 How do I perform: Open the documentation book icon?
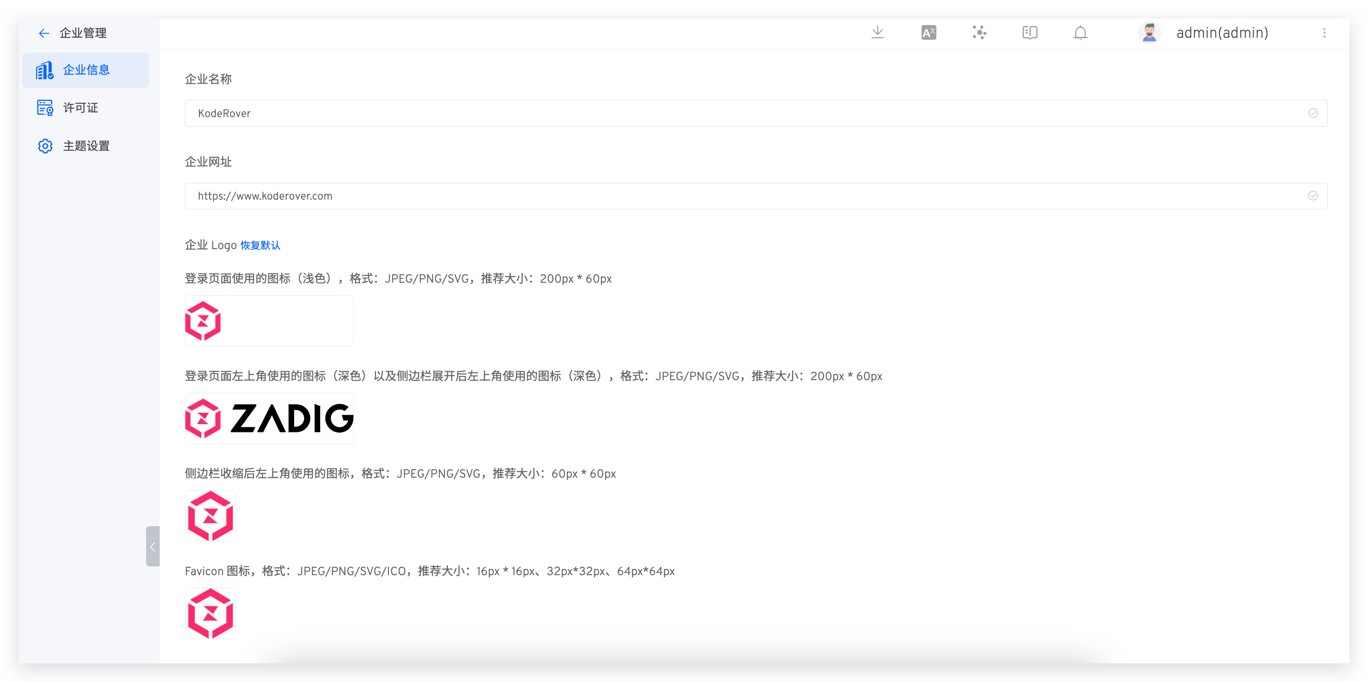tap(1030, 33)
